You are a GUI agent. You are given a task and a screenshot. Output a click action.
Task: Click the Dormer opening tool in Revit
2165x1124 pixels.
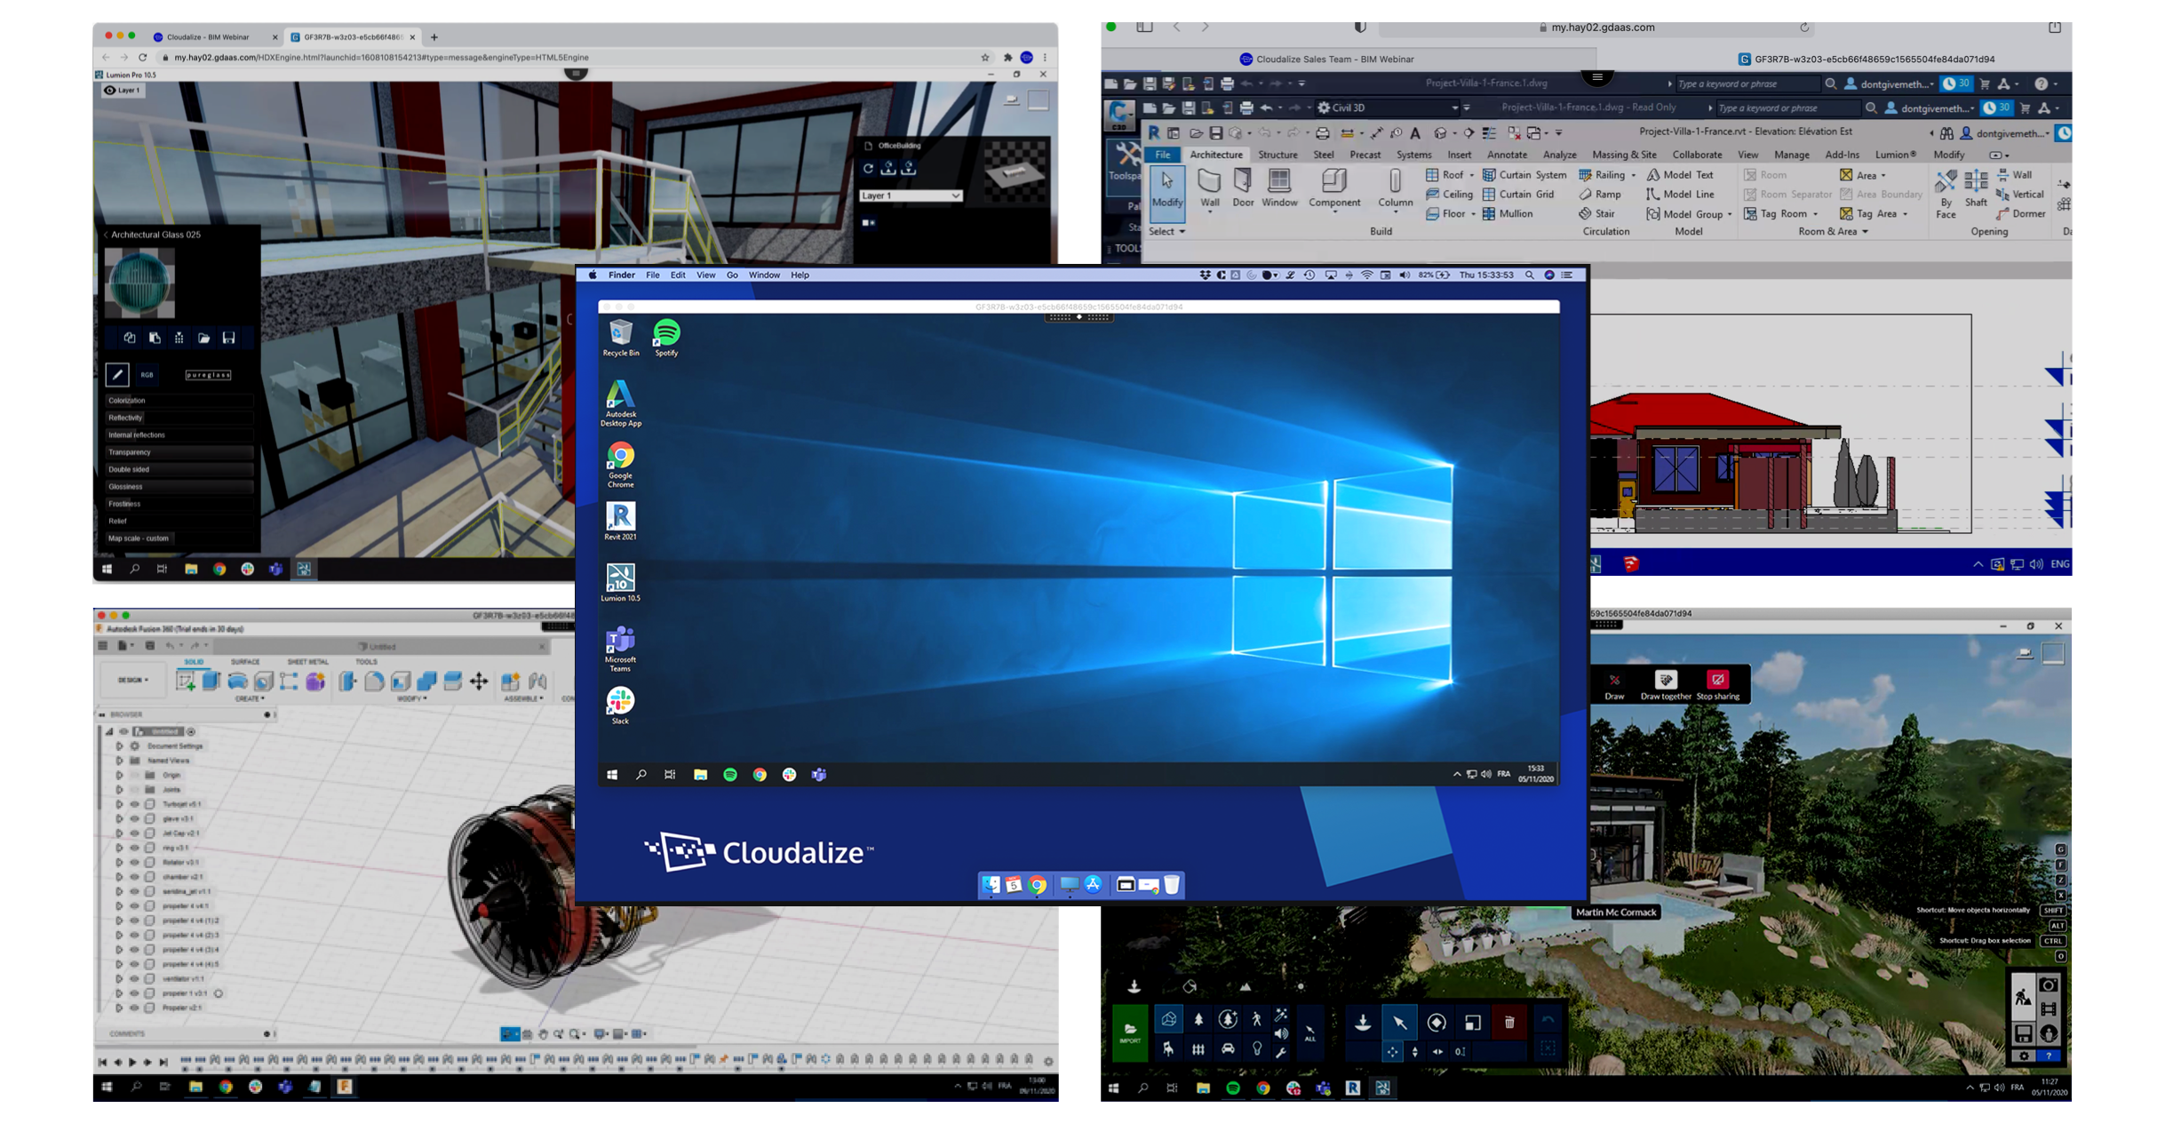pyautogui.click(x=2020, y=213)
